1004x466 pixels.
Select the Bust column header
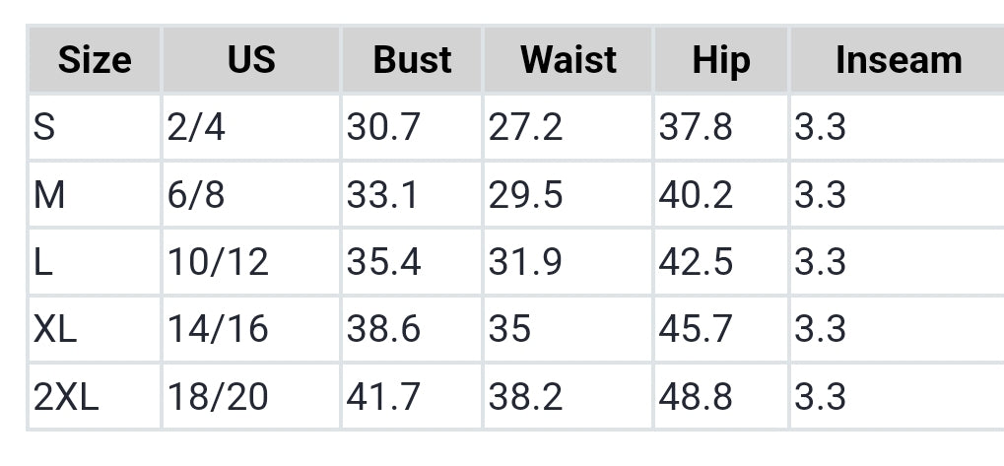click(x=412, y=60)
